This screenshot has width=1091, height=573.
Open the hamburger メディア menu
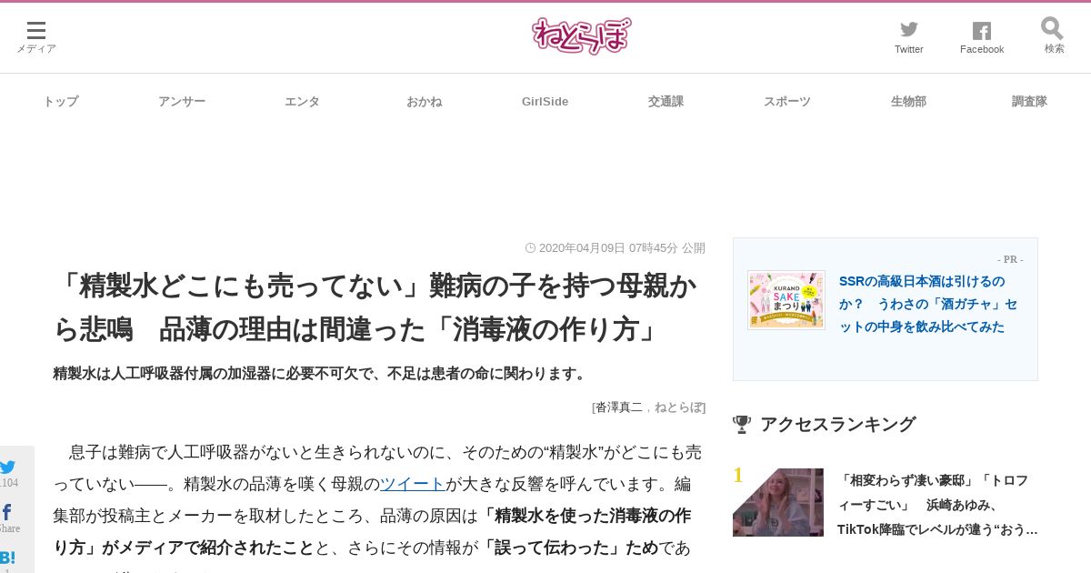pyautogui.click(x=36, y=37)
